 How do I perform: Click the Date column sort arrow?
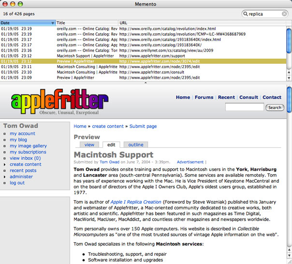point(53,23)
